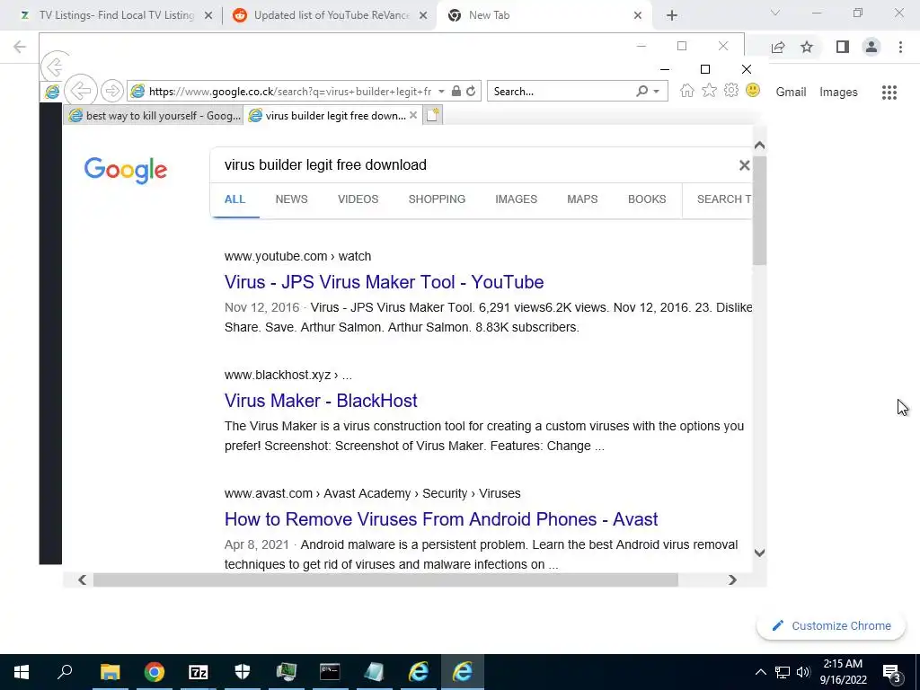
Task: Click back button of the rear IE window
Action: click(54, 66)
